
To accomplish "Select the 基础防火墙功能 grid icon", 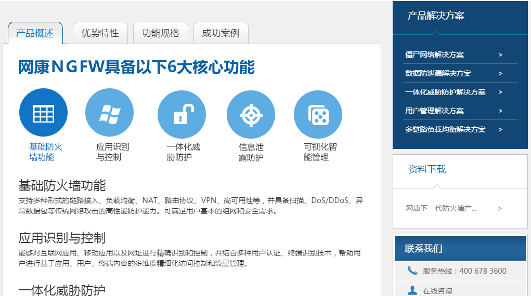I will pyautogui.click(x=43, y=112).
